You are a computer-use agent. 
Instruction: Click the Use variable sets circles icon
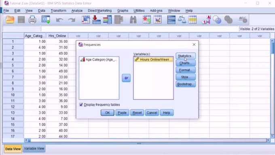[217, 20]
